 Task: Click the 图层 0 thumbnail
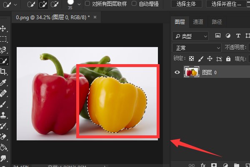pos(192,72)
